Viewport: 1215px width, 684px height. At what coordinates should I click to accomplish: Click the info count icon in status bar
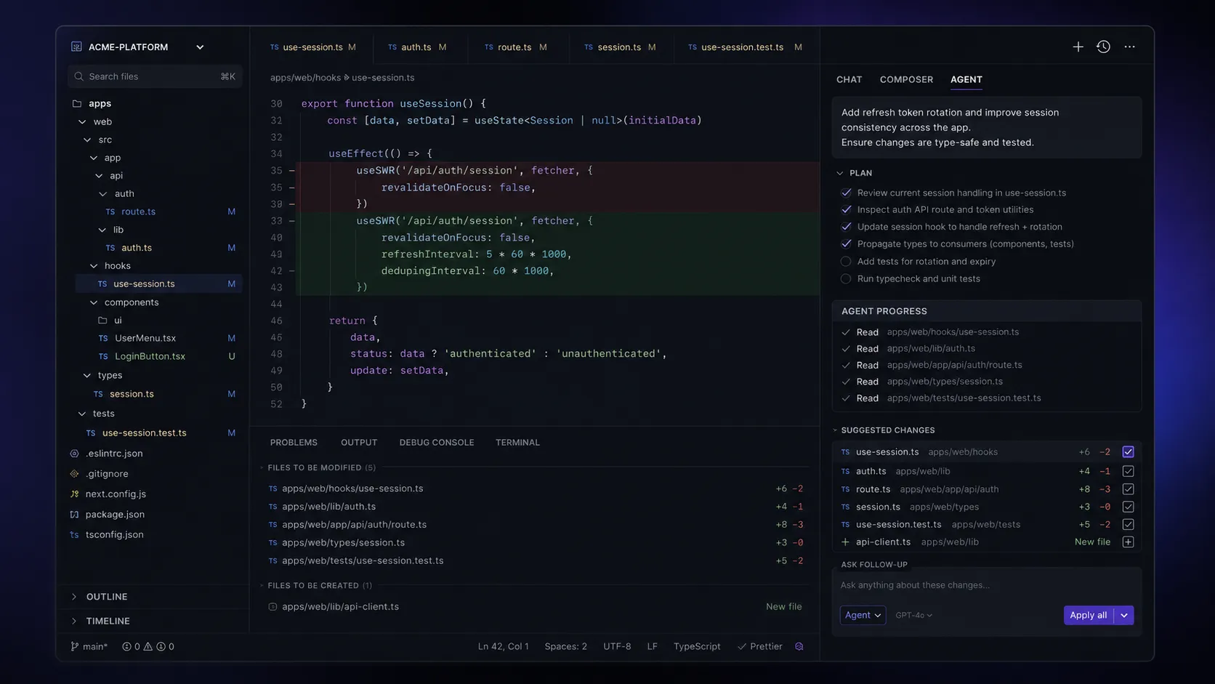pyautogui.click(x=161, y=646)
